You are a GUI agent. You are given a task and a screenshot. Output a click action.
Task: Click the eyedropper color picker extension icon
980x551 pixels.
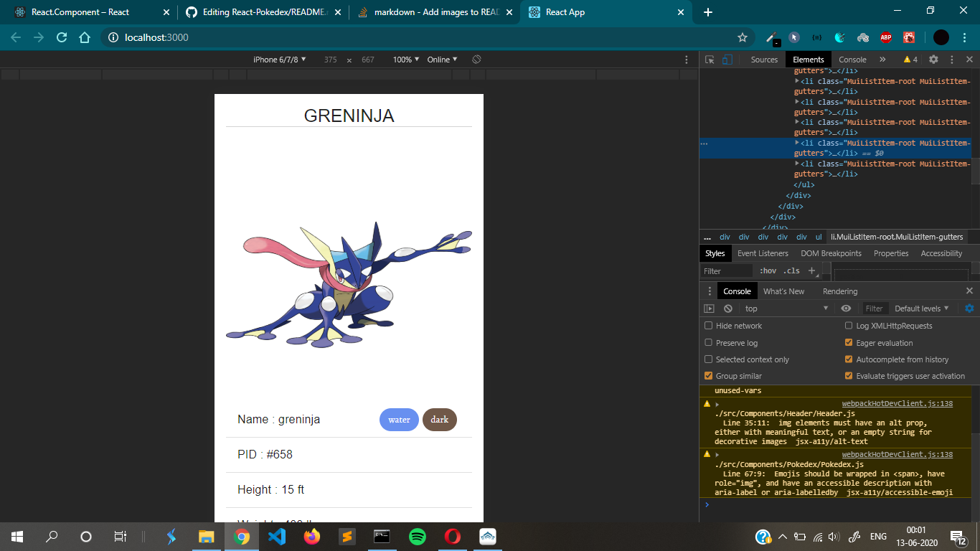tap(773, 37)
